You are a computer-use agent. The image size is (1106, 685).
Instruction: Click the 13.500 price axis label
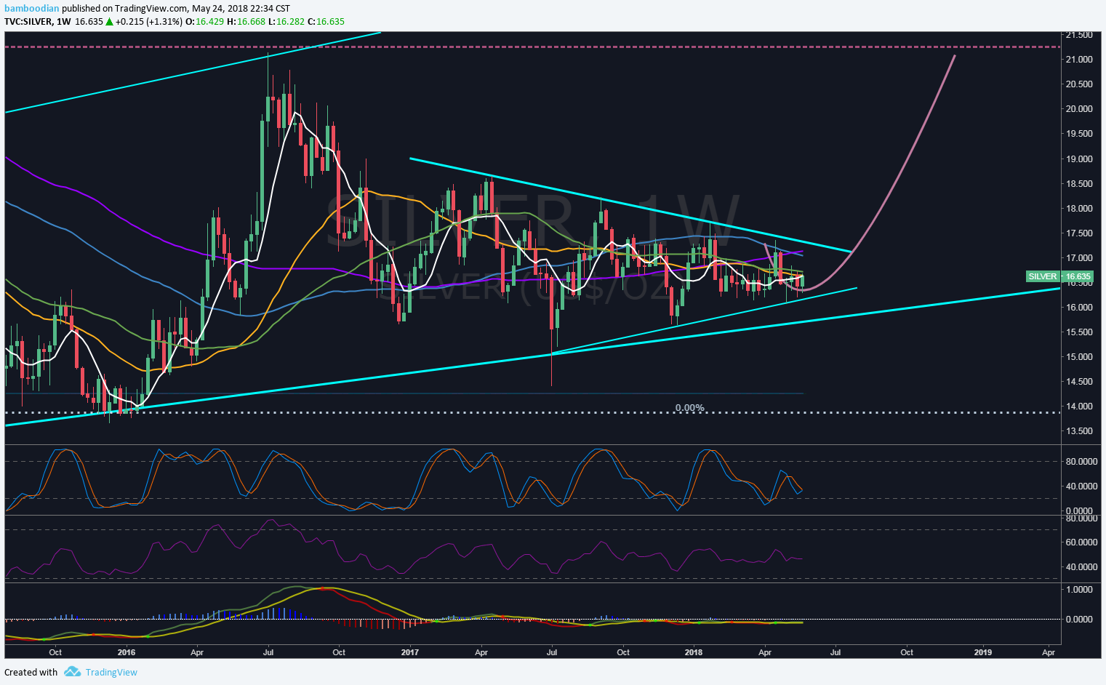pyautogui.click(x=1078, y=430)
